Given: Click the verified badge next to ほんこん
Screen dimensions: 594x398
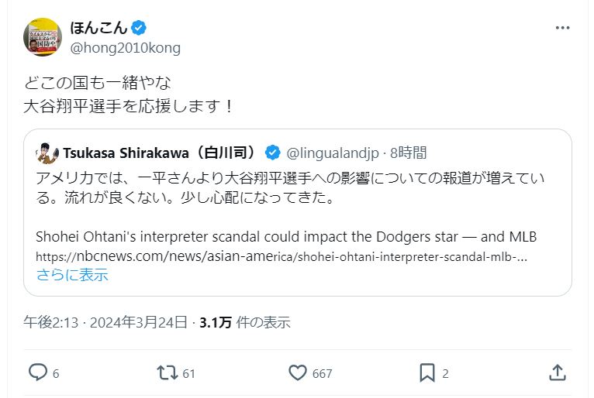Looking at the screenshot, I should click(139, 28).
